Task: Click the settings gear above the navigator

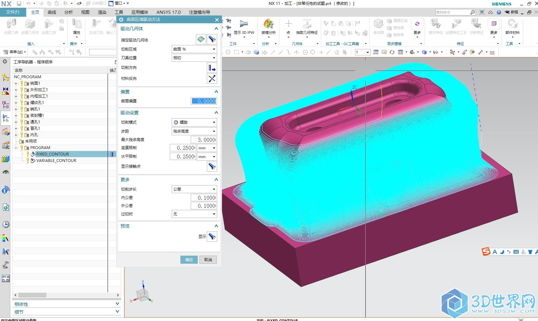Action: pos(5,61)
